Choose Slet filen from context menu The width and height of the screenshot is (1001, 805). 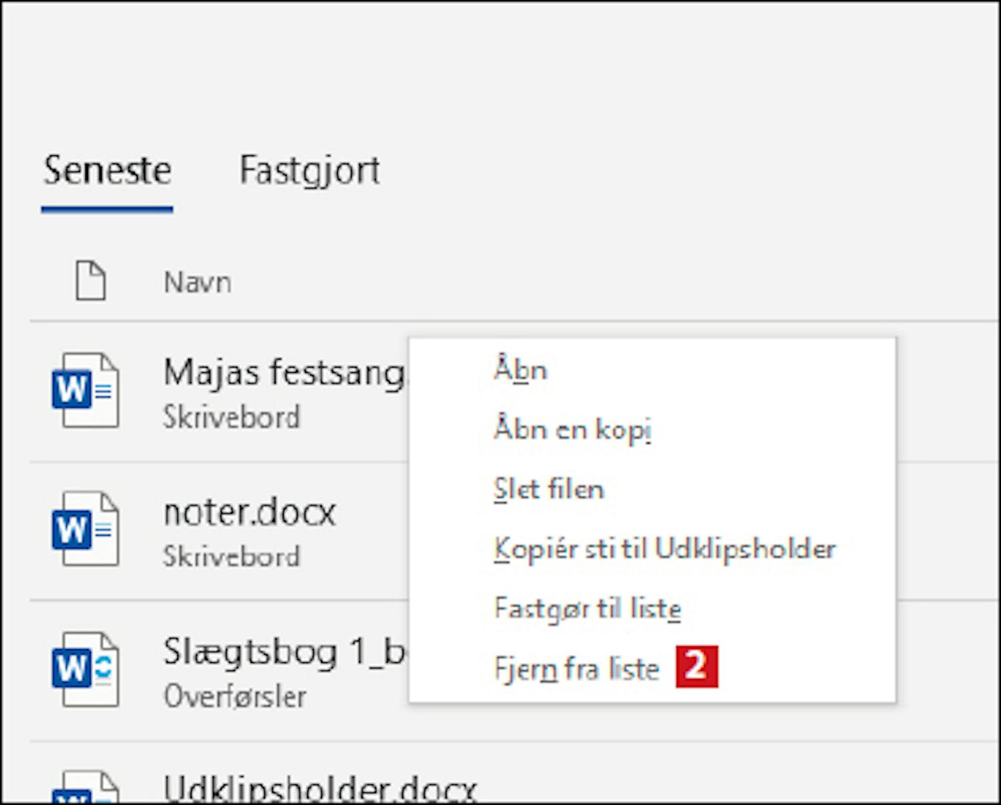(x=549, y=489)
